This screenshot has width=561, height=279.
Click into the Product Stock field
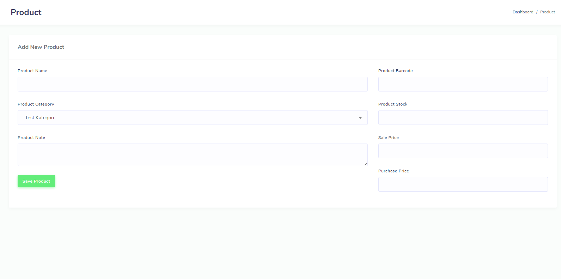463,118
